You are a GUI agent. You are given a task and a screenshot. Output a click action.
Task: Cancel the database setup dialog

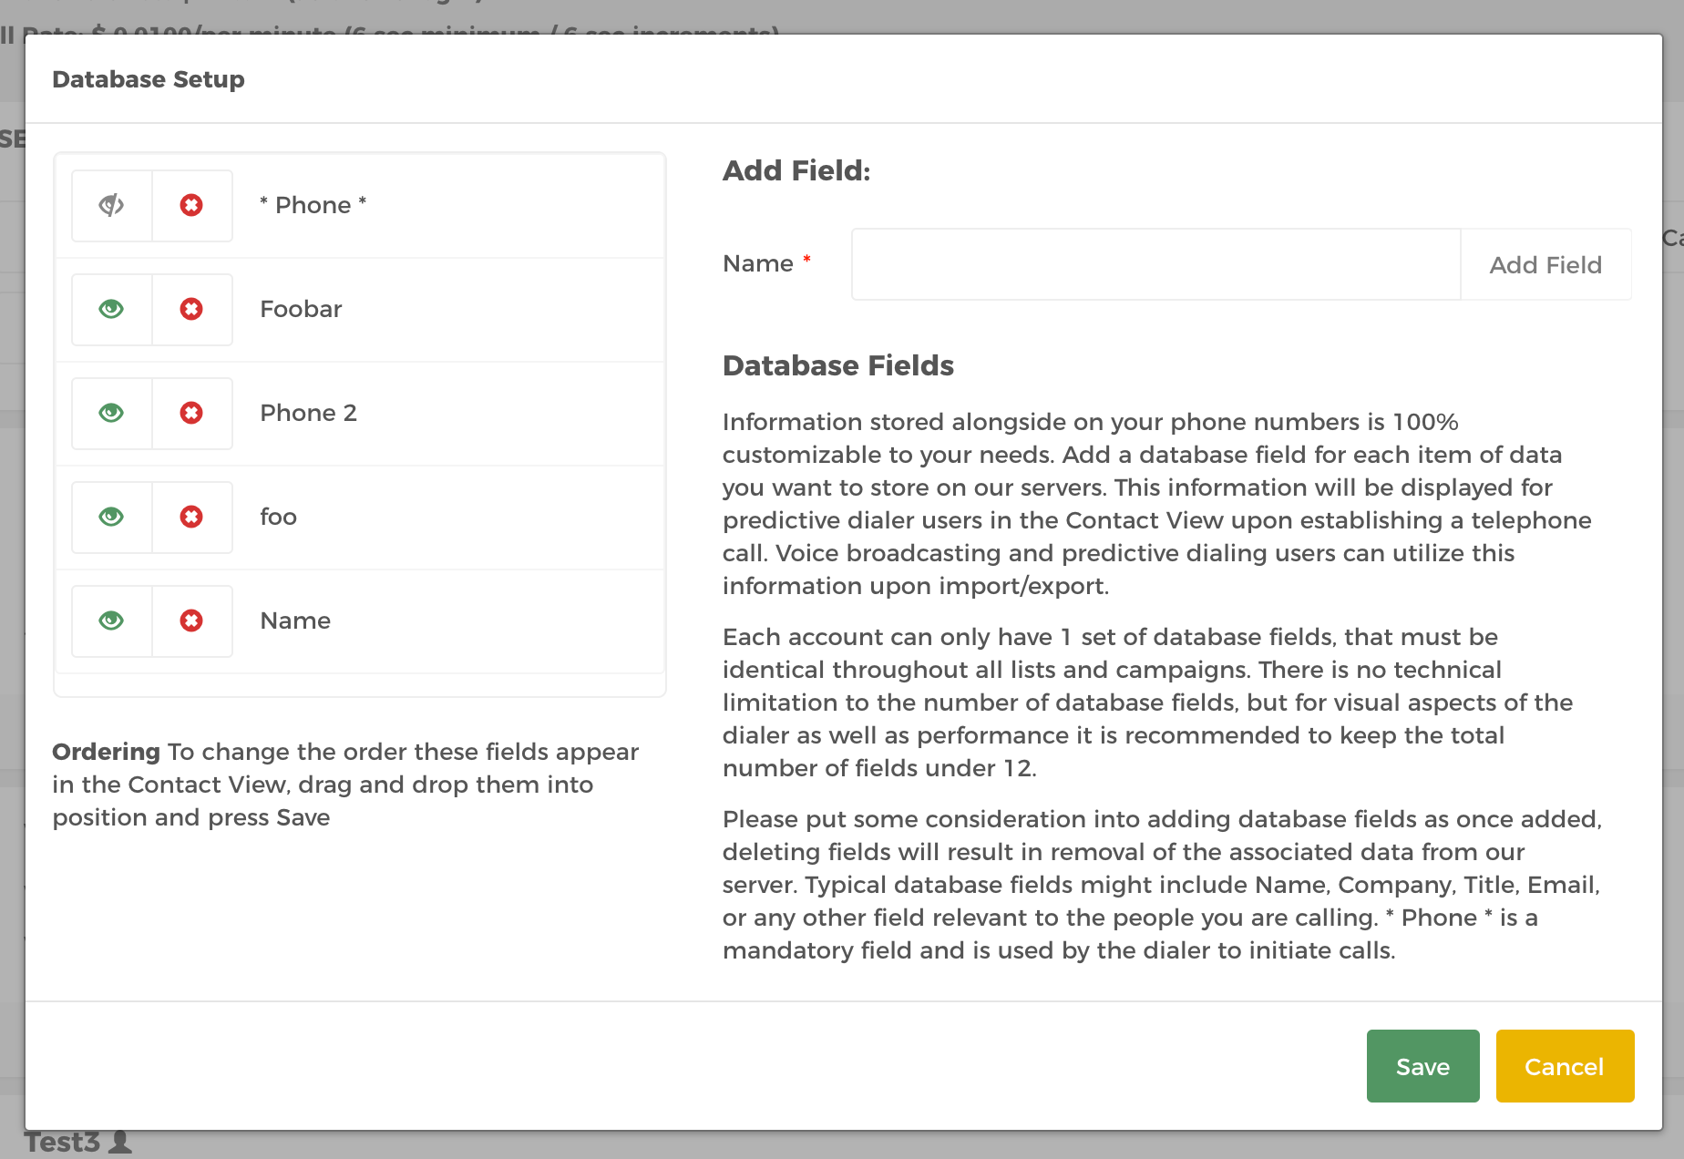(x=1565, y=1066)
